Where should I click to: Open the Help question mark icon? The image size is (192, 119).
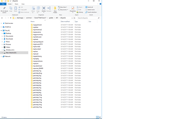point(100,4)
